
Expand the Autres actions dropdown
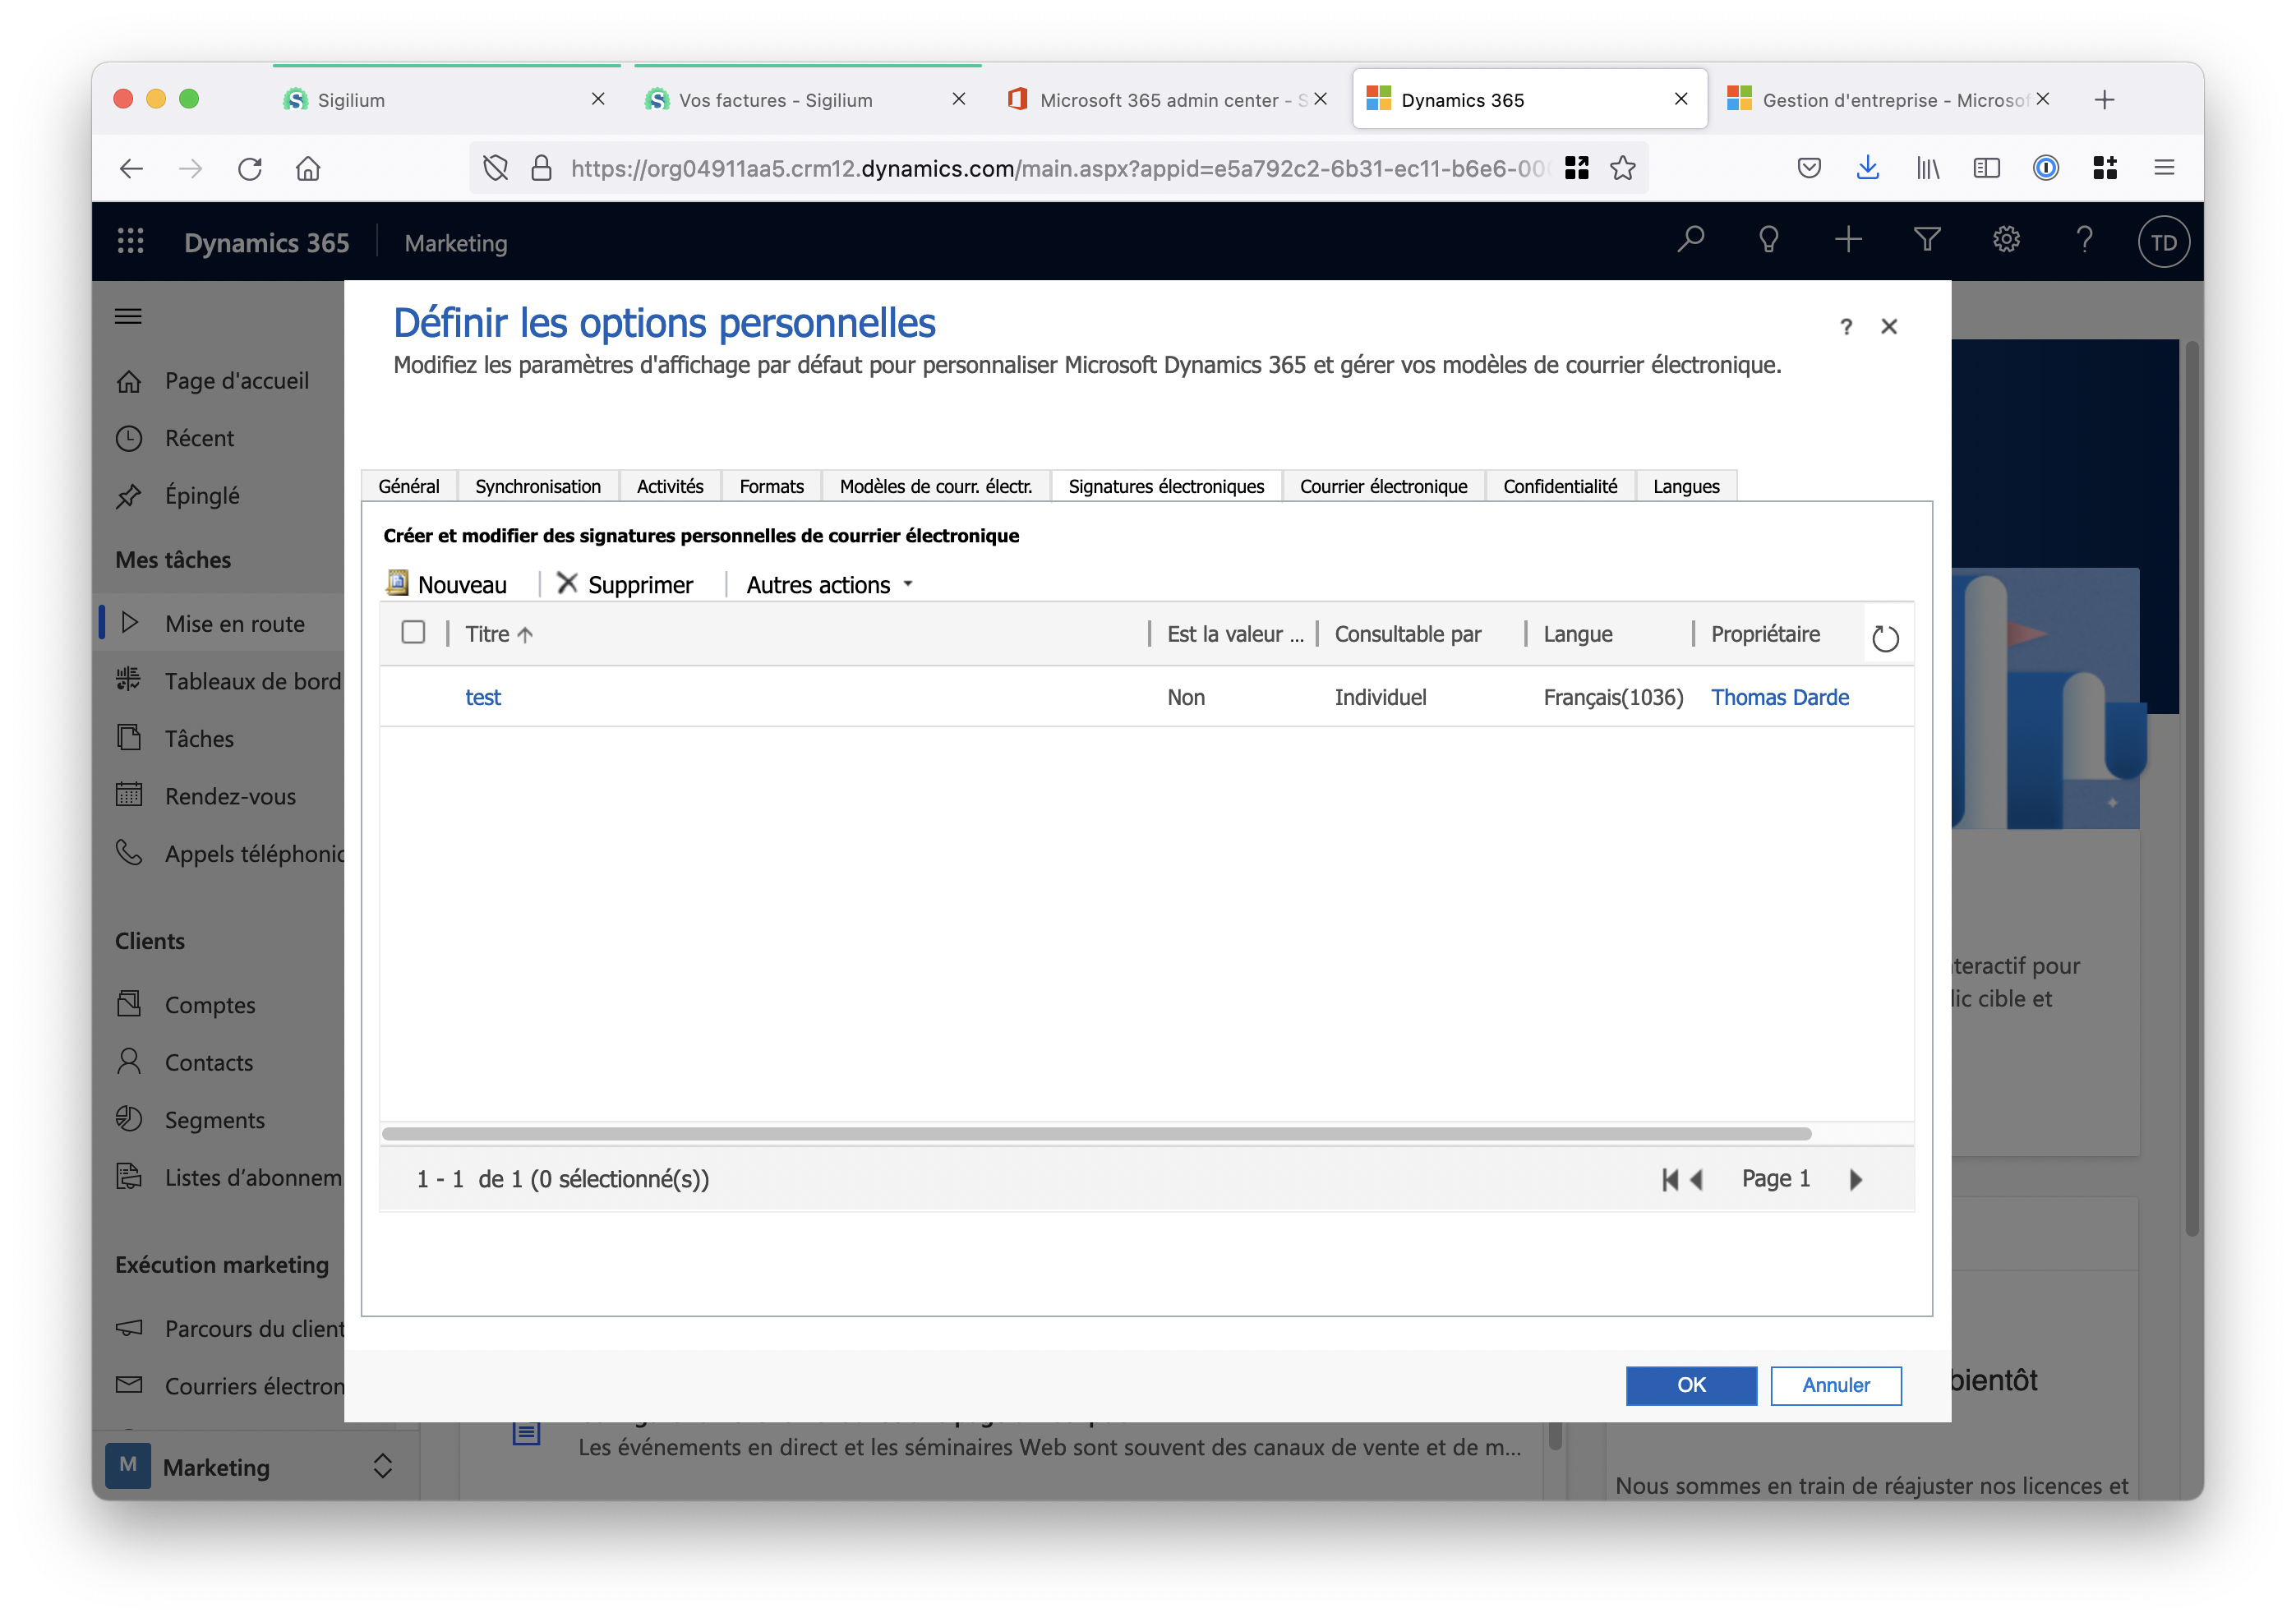pyautogui.click(x=829, y=585)
